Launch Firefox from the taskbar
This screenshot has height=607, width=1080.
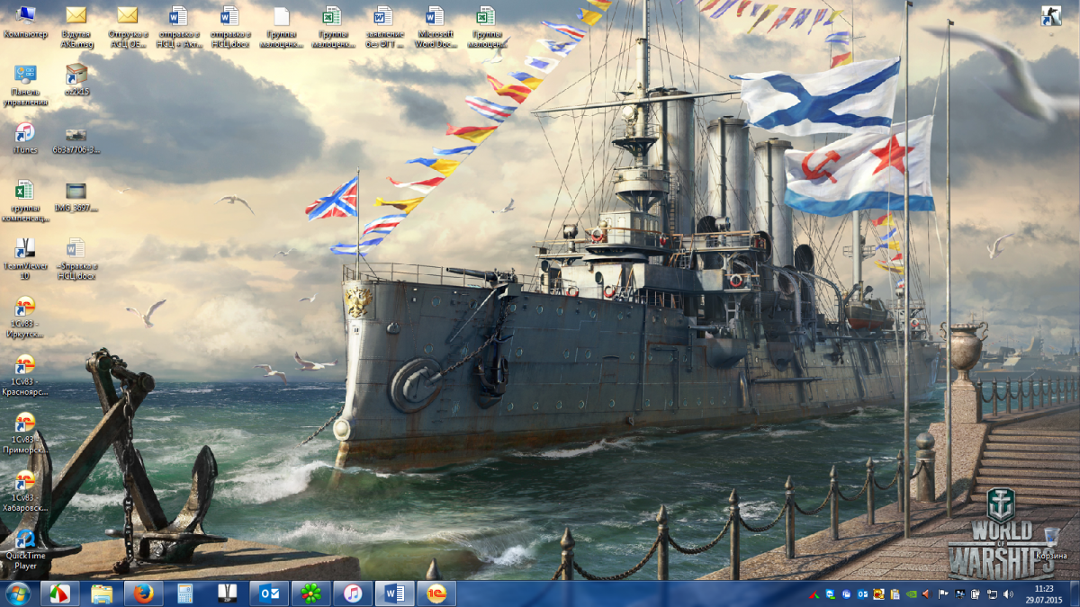coord(144,594)
